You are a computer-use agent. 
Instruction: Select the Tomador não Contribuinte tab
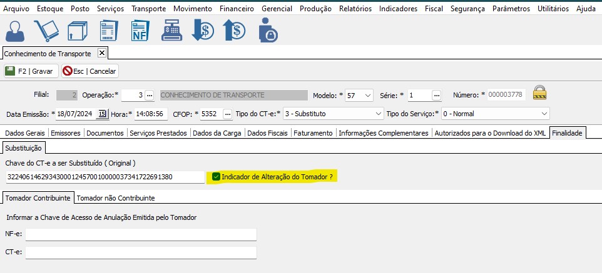tap(116, 198)
